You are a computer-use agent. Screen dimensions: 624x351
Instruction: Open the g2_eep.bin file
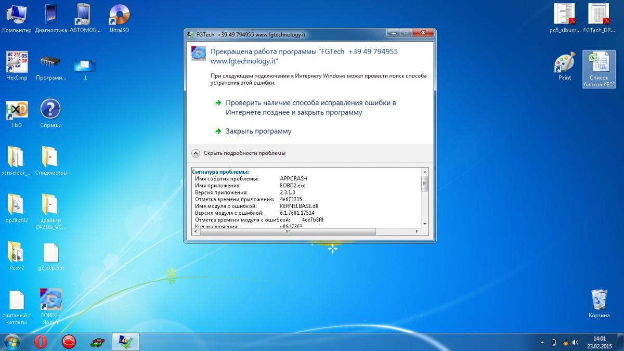[50, 253]
